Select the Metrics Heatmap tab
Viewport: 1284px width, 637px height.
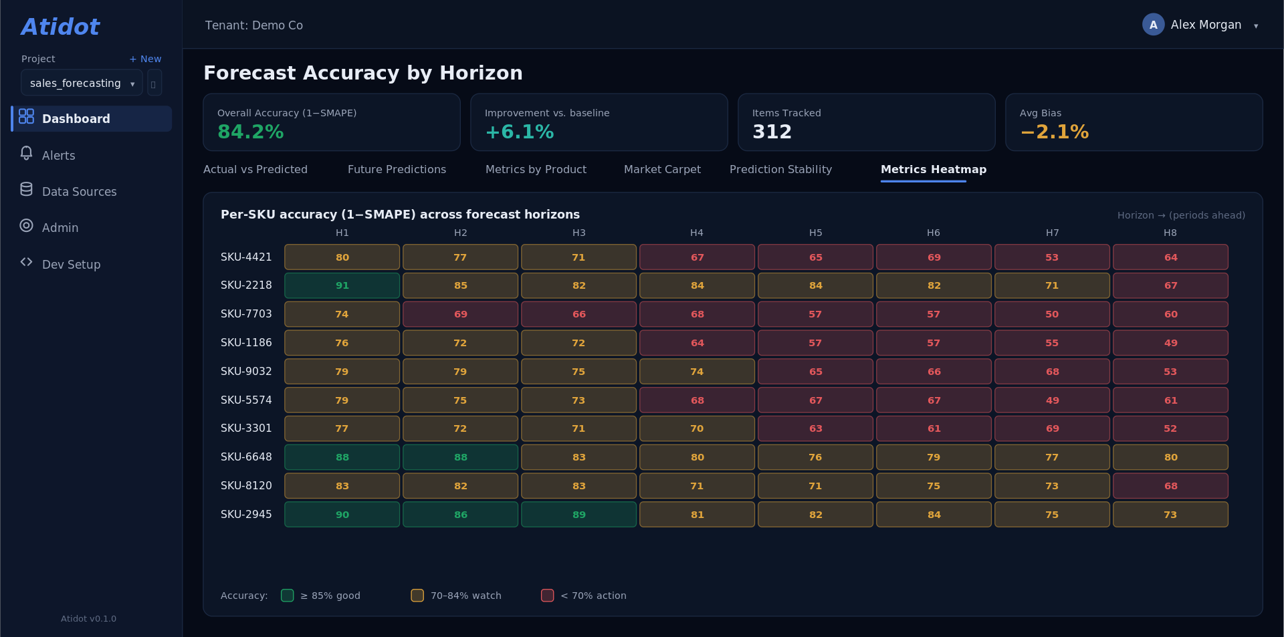click(x=934, y=170)
